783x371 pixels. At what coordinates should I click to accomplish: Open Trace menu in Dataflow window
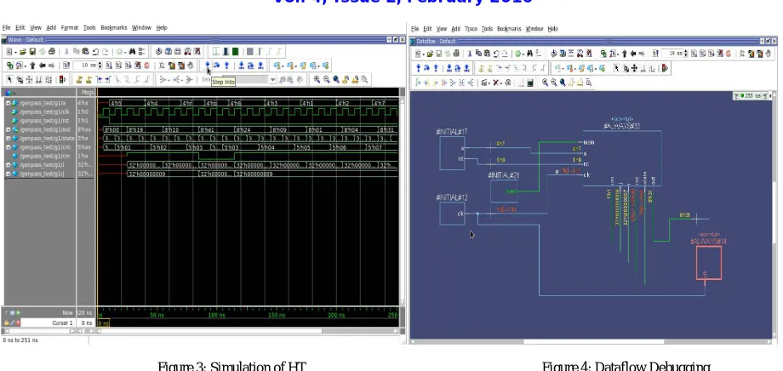click(x=471, y=29)
